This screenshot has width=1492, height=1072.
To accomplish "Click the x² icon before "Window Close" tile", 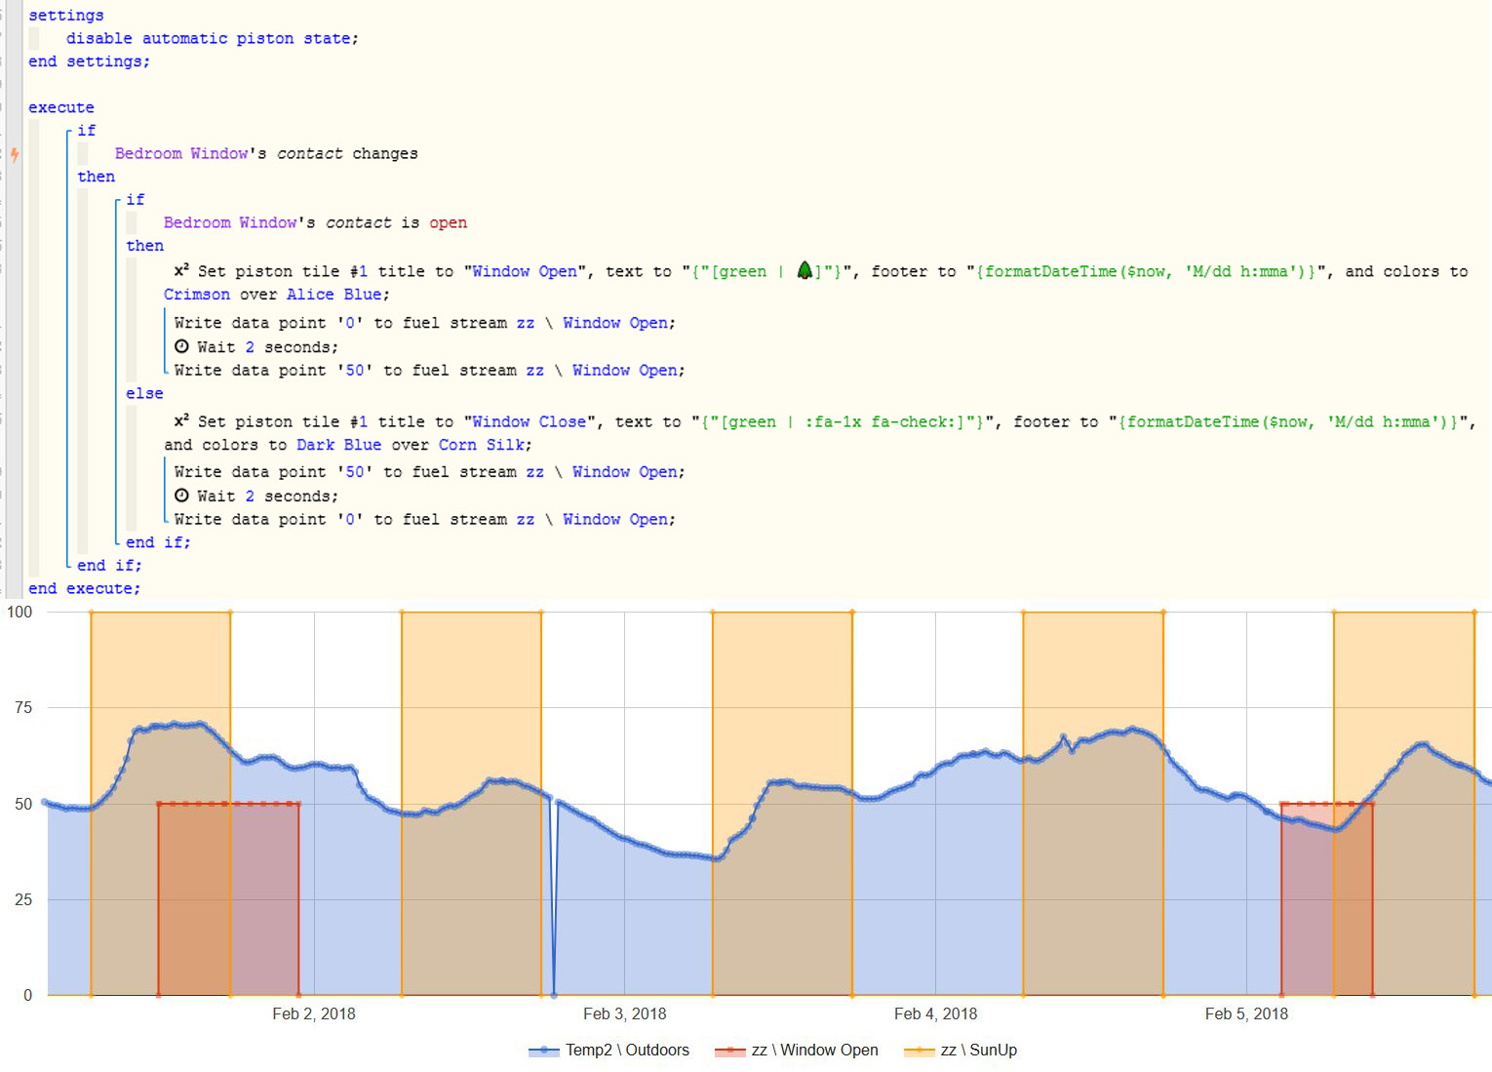I will coord(181,420).
